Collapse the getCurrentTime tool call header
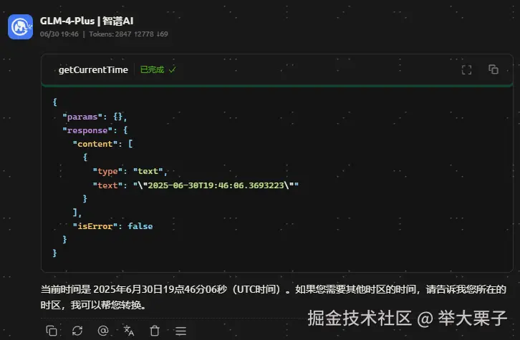The width and height of the screenshot is (520, 340). coord(277,69)
